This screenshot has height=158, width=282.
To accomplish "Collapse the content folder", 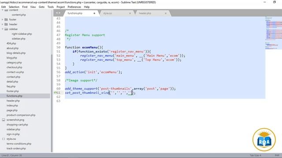I will coord(3,10).
